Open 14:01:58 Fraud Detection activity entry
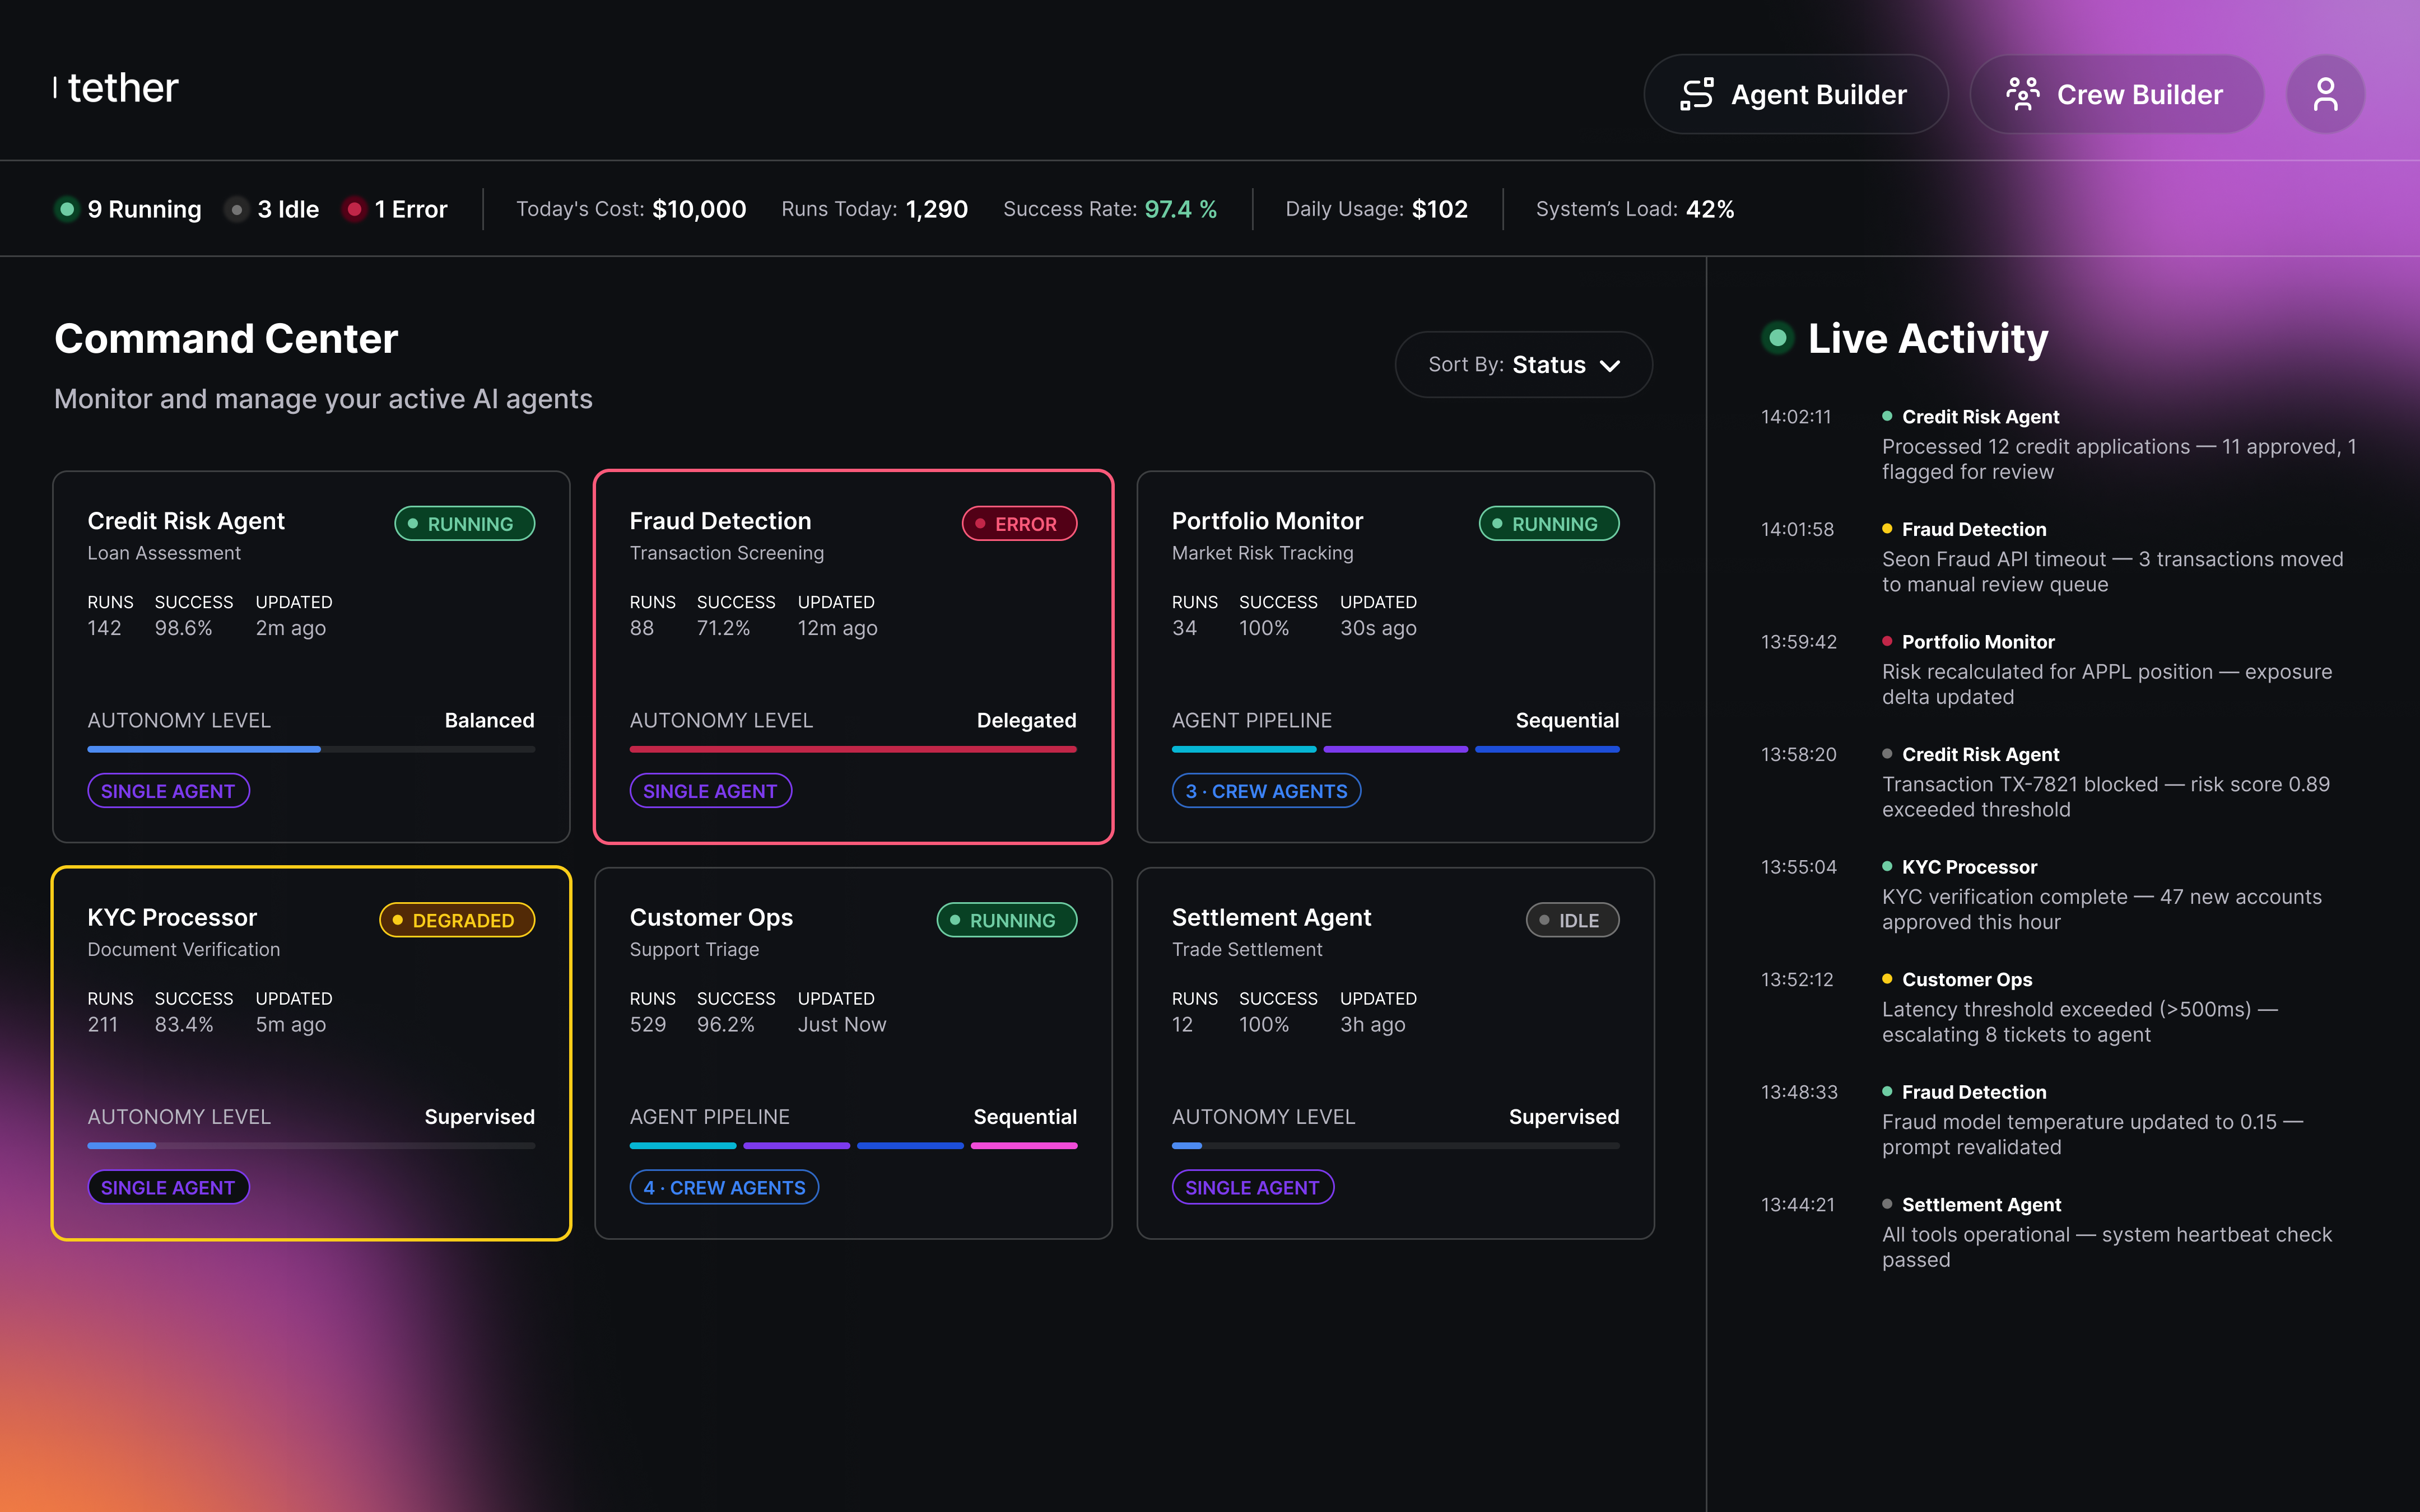This screenshot has width=2420, height=1512. point(2060,556)
